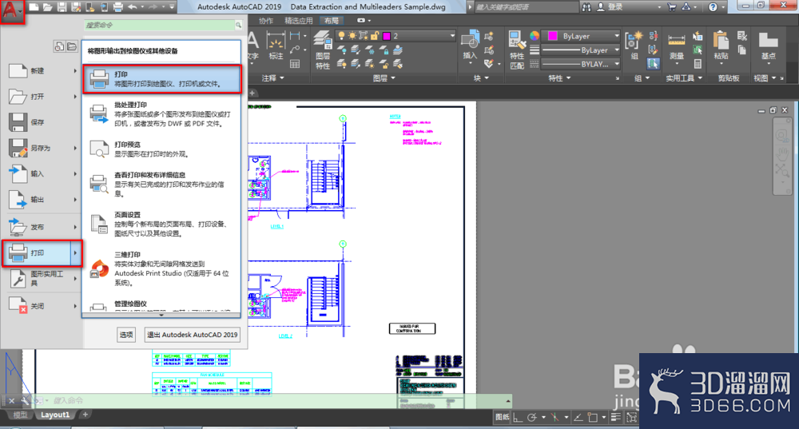Image resolution: width=799 pixels, height=429 pixels.
Task: Select 打印 (Print) in the left menu list
Action: tap(42, 252)
